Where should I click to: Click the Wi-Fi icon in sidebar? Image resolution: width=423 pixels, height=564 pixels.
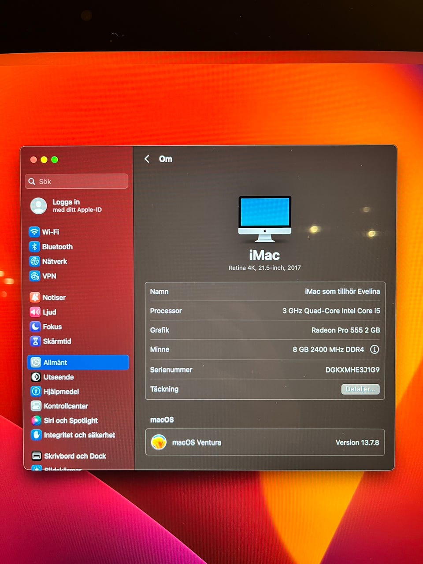click(x=34, y=232)
